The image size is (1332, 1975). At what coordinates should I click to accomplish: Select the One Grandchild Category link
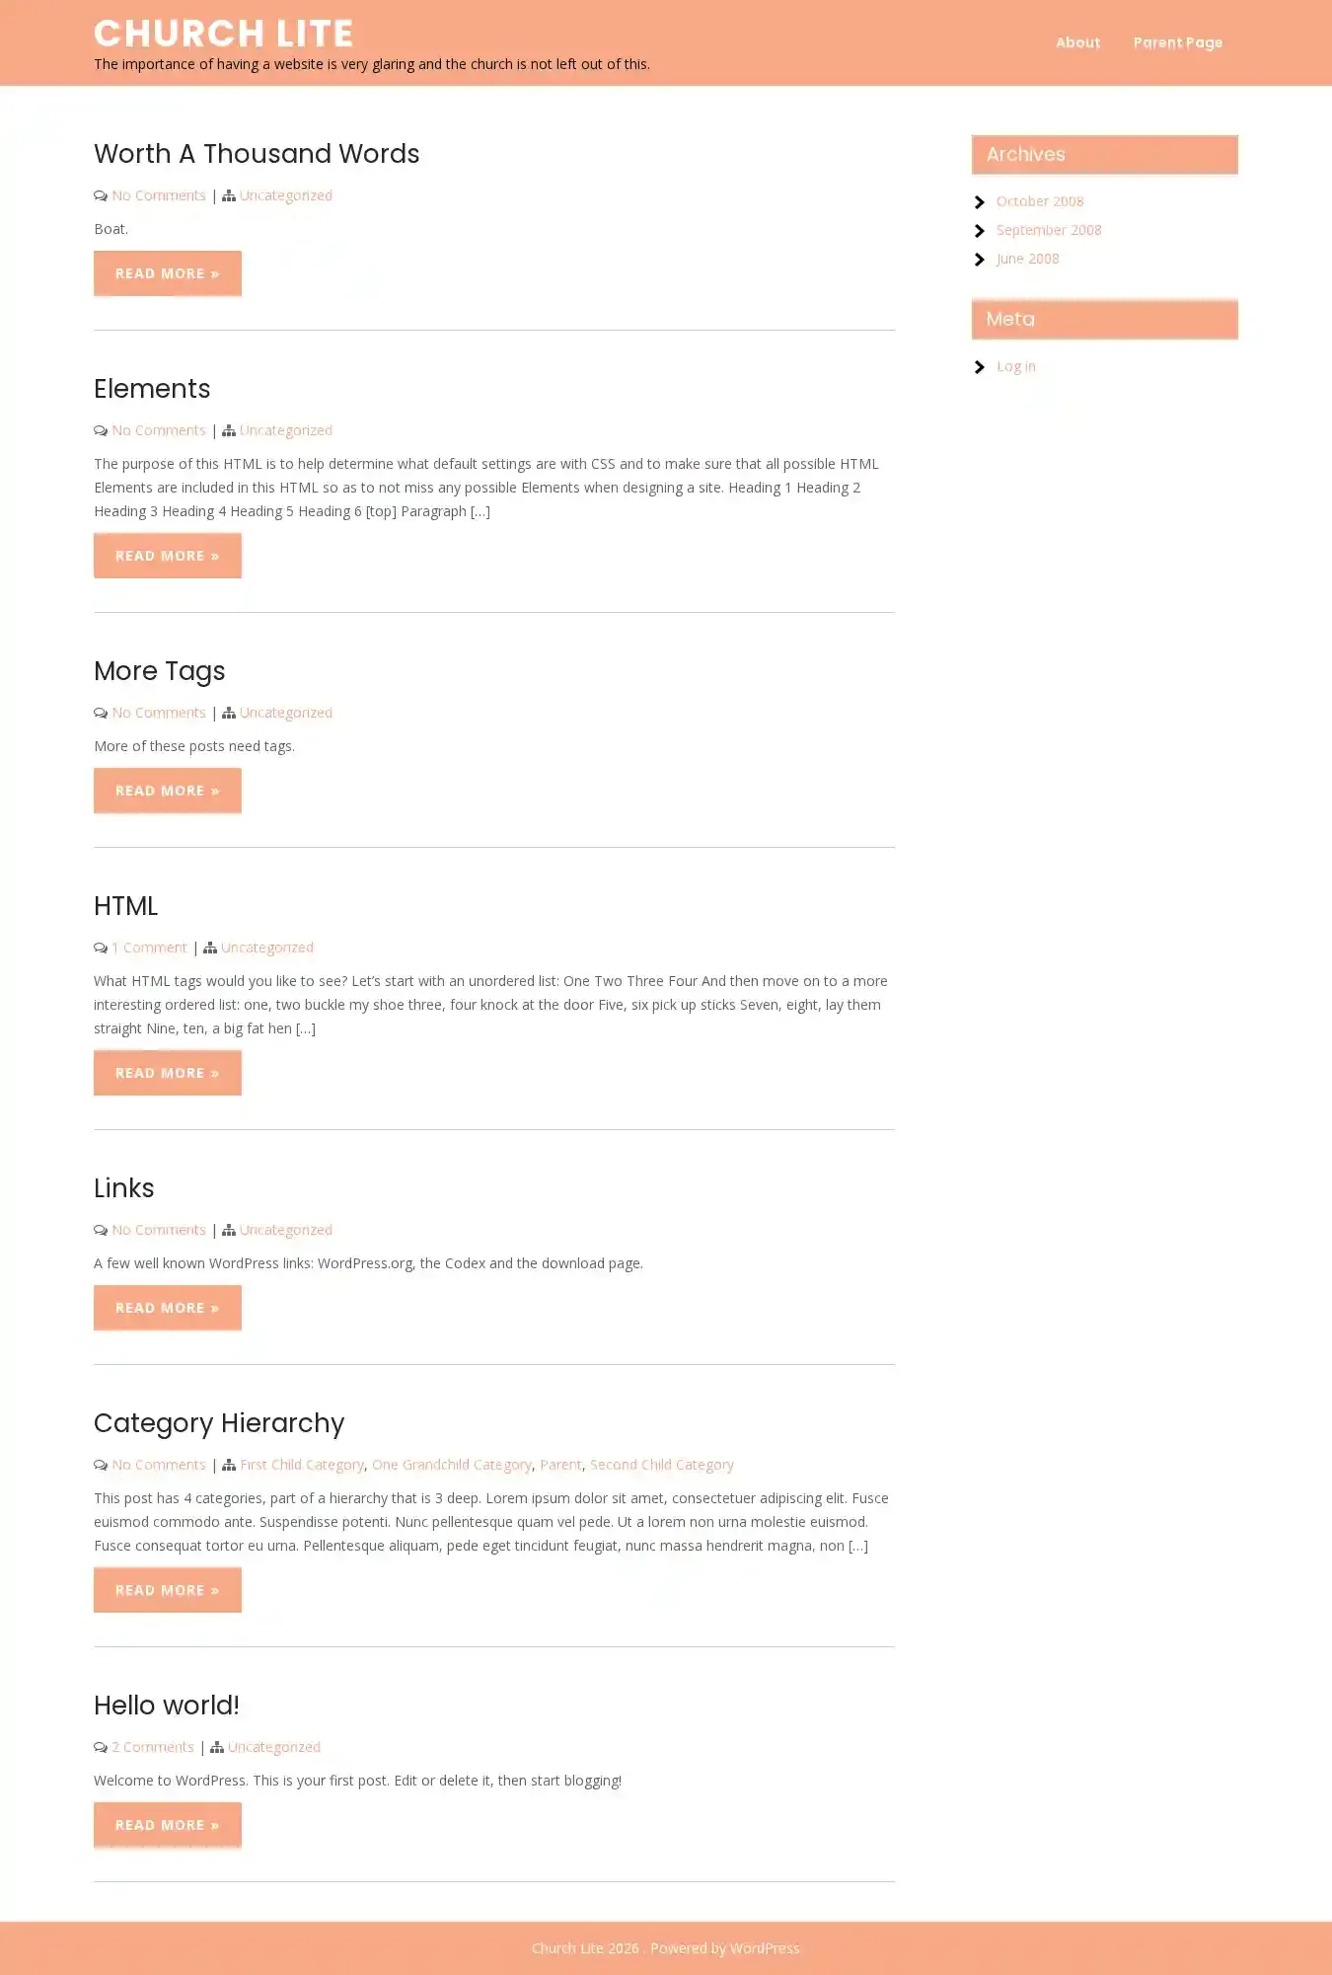pyautogui.click(x=452, y=1465)
